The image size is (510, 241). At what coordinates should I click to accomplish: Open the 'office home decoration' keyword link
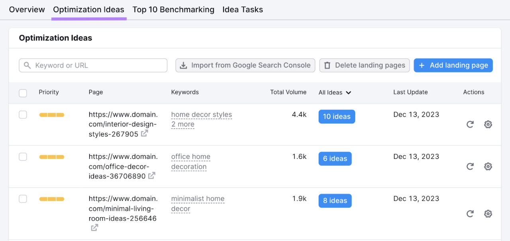190,161
